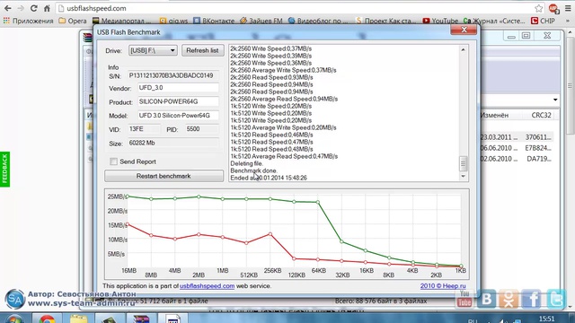Click the red write-speed point at 256KB
This screenshot has height=323, width=575.
(270, 234)
